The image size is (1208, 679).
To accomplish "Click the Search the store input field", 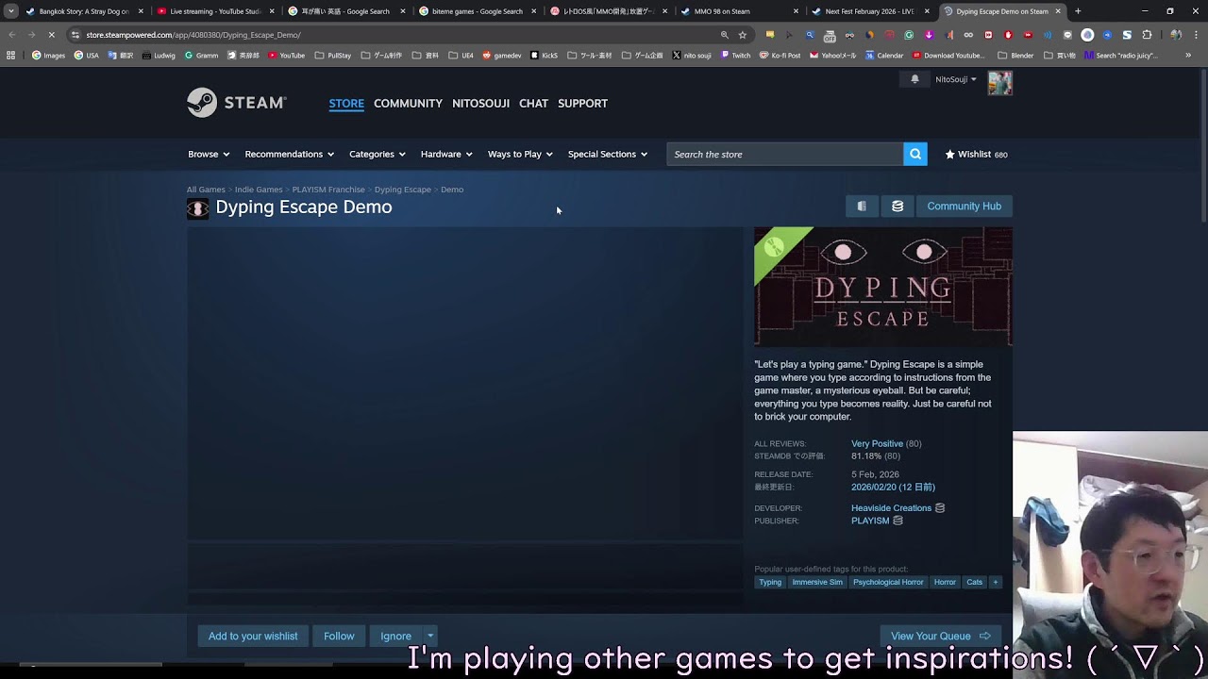I will [785, 154].
